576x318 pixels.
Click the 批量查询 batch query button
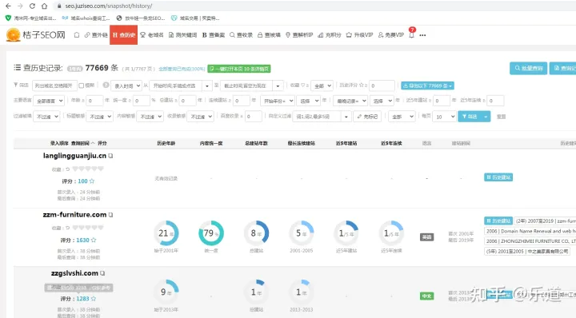(x=528, y=68)
